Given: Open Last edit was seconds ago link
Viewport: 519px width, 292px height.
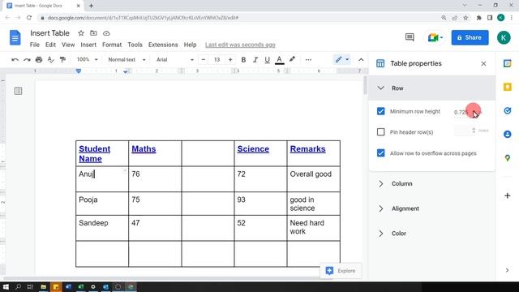Looking at the screenshot, I should (x=240, y=45).
